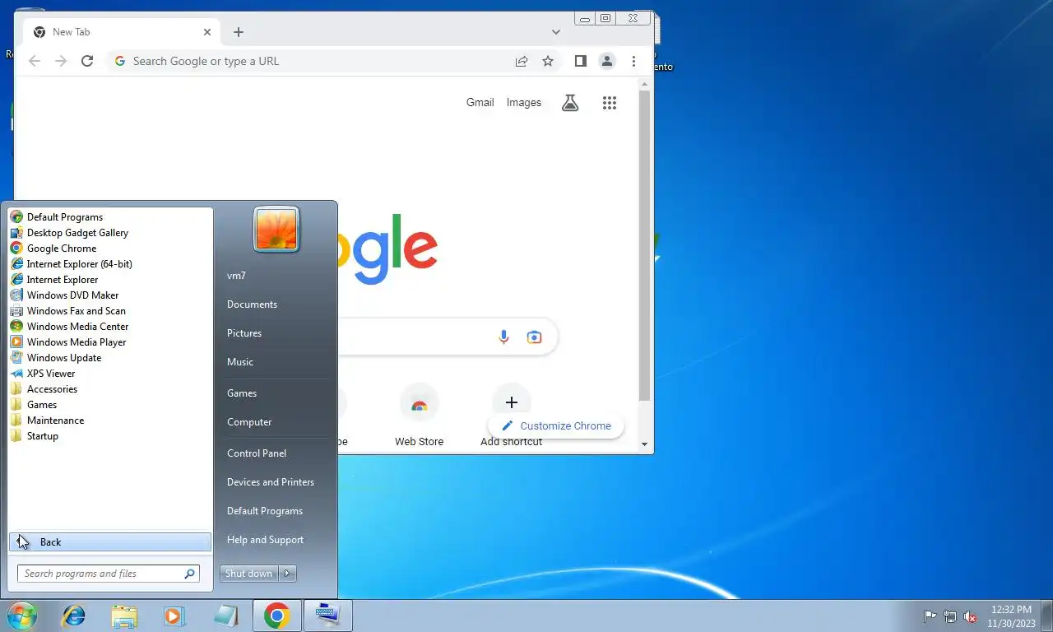The height and width of the screenshot is (632, 1053).
Task: Open Action Center flag in tray
Action: [930, 616]
